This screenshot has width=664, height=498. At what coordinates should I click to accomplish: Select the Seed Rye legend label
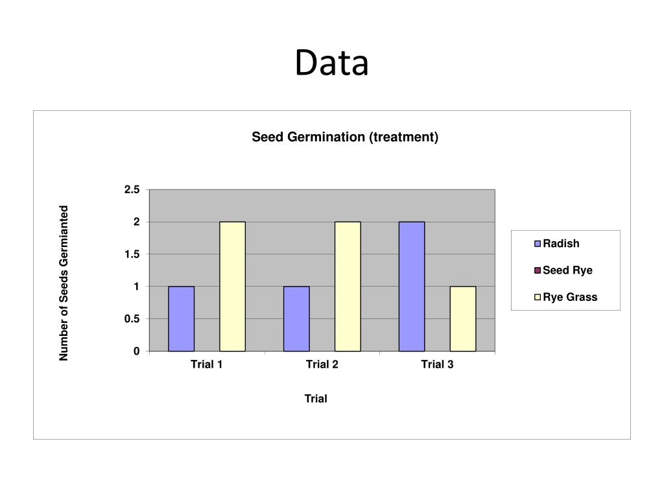[x=567, y=270]
